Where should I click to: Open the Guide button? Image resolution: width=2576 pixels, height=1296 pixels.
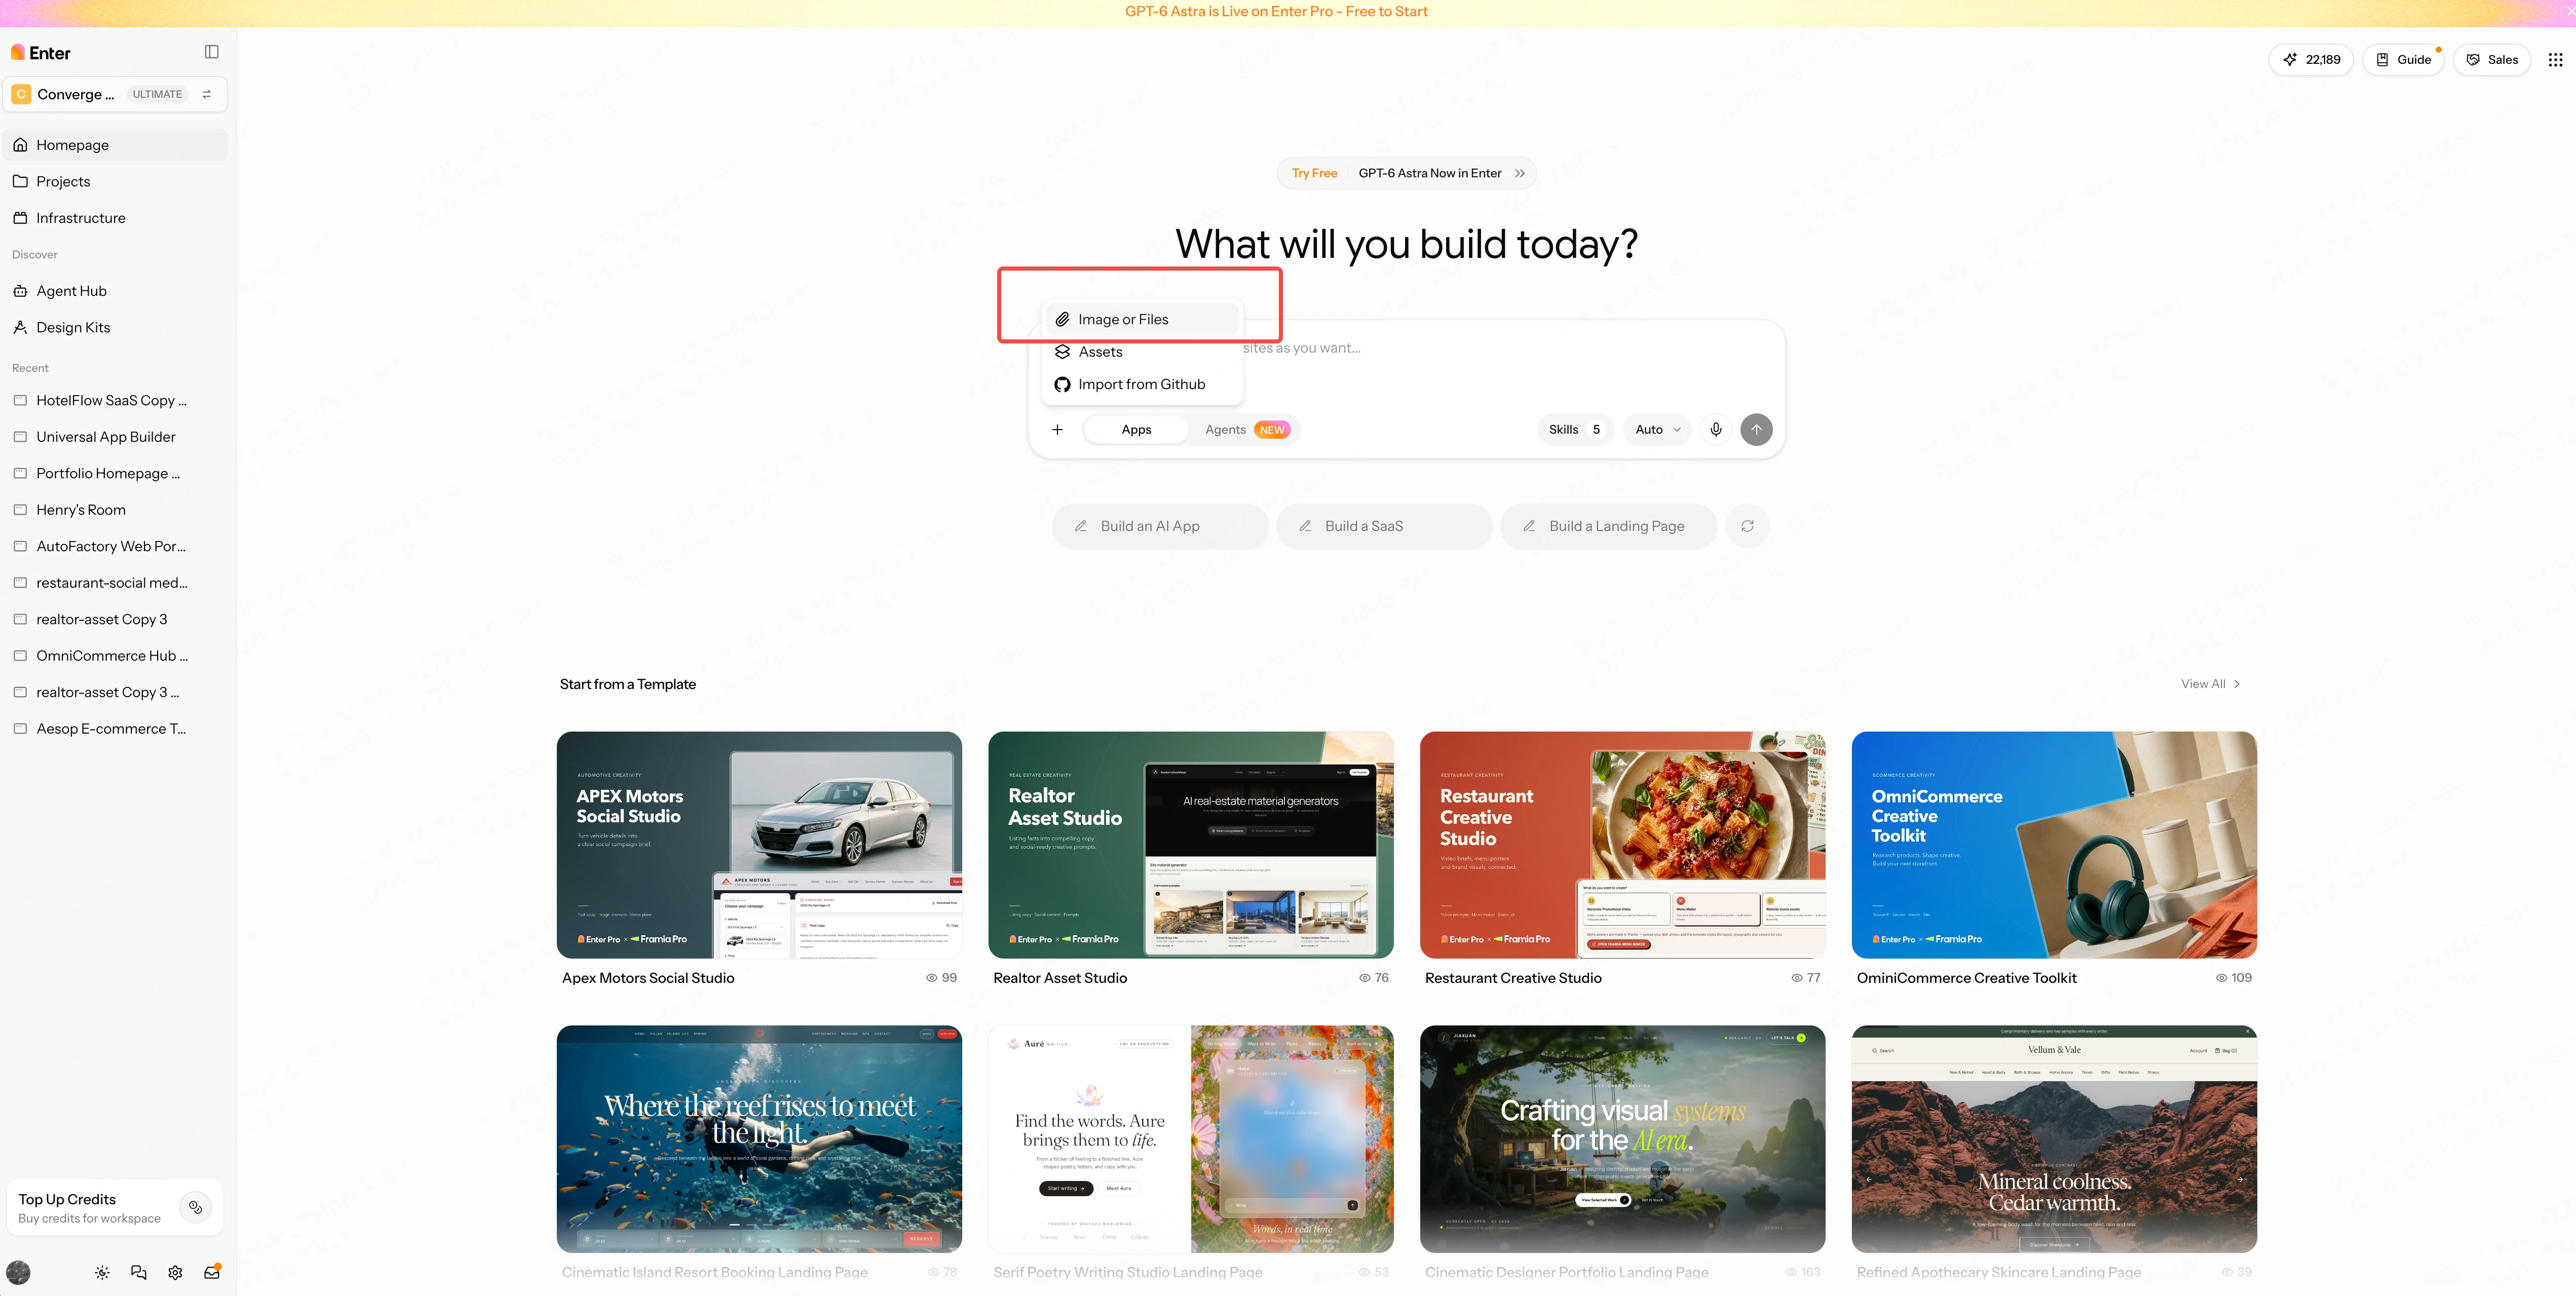pyautogui.click(x=2402, y=59)
